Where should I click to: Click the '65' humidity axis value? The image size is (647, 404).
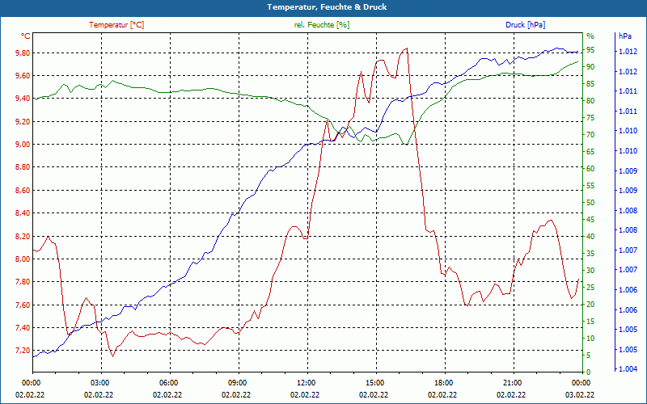(x=590, y=152)
